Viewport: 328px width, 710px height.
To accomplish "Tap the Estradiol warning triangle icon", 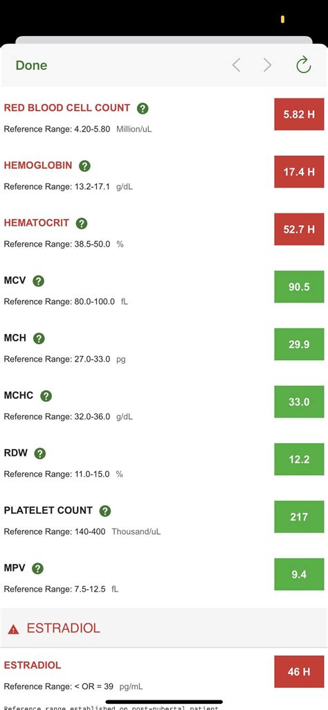I will [14, 629].
